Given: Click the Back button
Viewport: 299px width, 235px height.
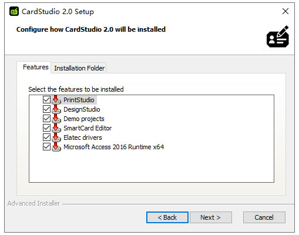Looking at the screenshot, I should pyautogui.click(x=167, y=217).
